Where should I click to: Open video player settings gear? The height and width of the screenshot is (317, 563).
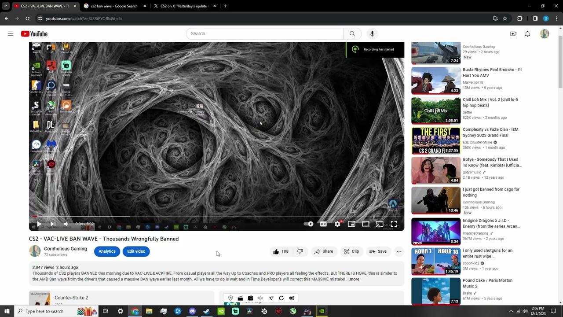(337, 224)
